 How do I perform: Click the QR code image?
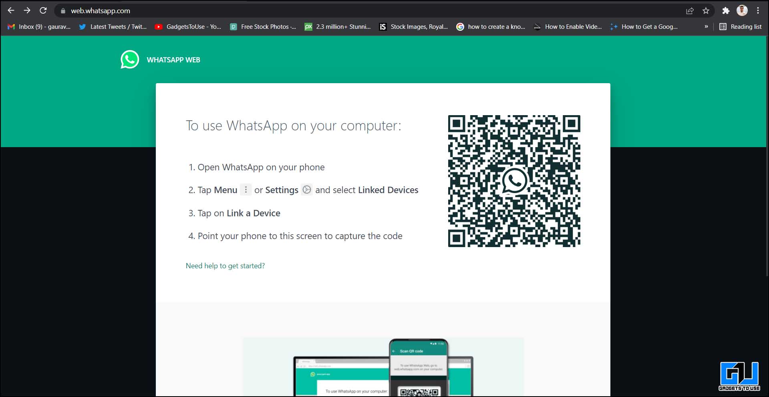coord(514,181)
